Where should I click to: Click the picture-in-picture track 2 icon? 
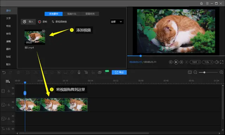[3, 118]
